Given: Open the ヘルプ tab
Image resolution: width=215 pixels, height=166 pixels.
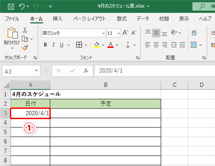Looking at the screenshot, I should 205,19.
